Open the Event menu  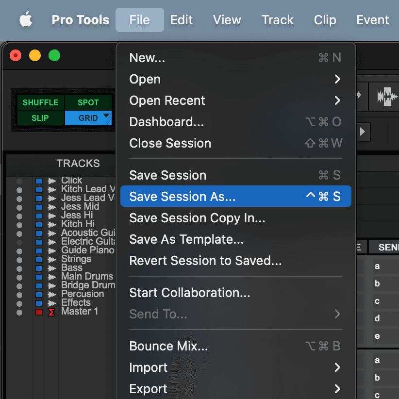[x=372, y=20]
